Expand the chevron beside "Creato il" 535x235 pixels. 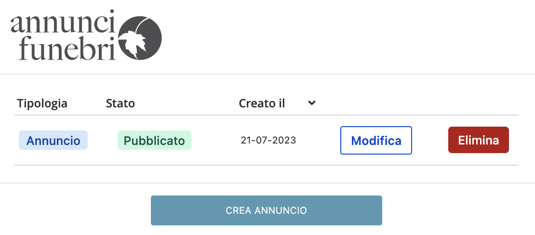coord(312,103)
